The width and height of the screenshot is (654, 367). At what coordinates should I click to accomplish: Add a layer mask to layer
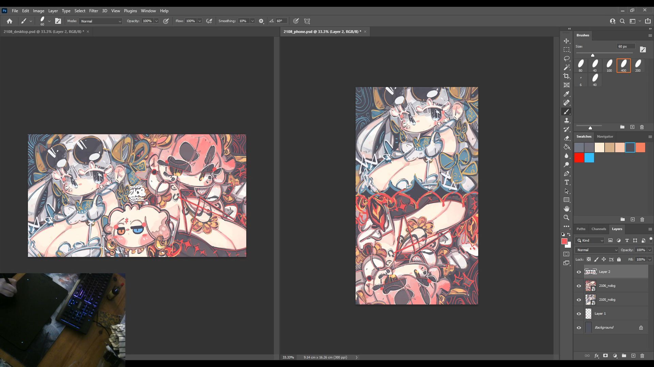tap(605, 356)
